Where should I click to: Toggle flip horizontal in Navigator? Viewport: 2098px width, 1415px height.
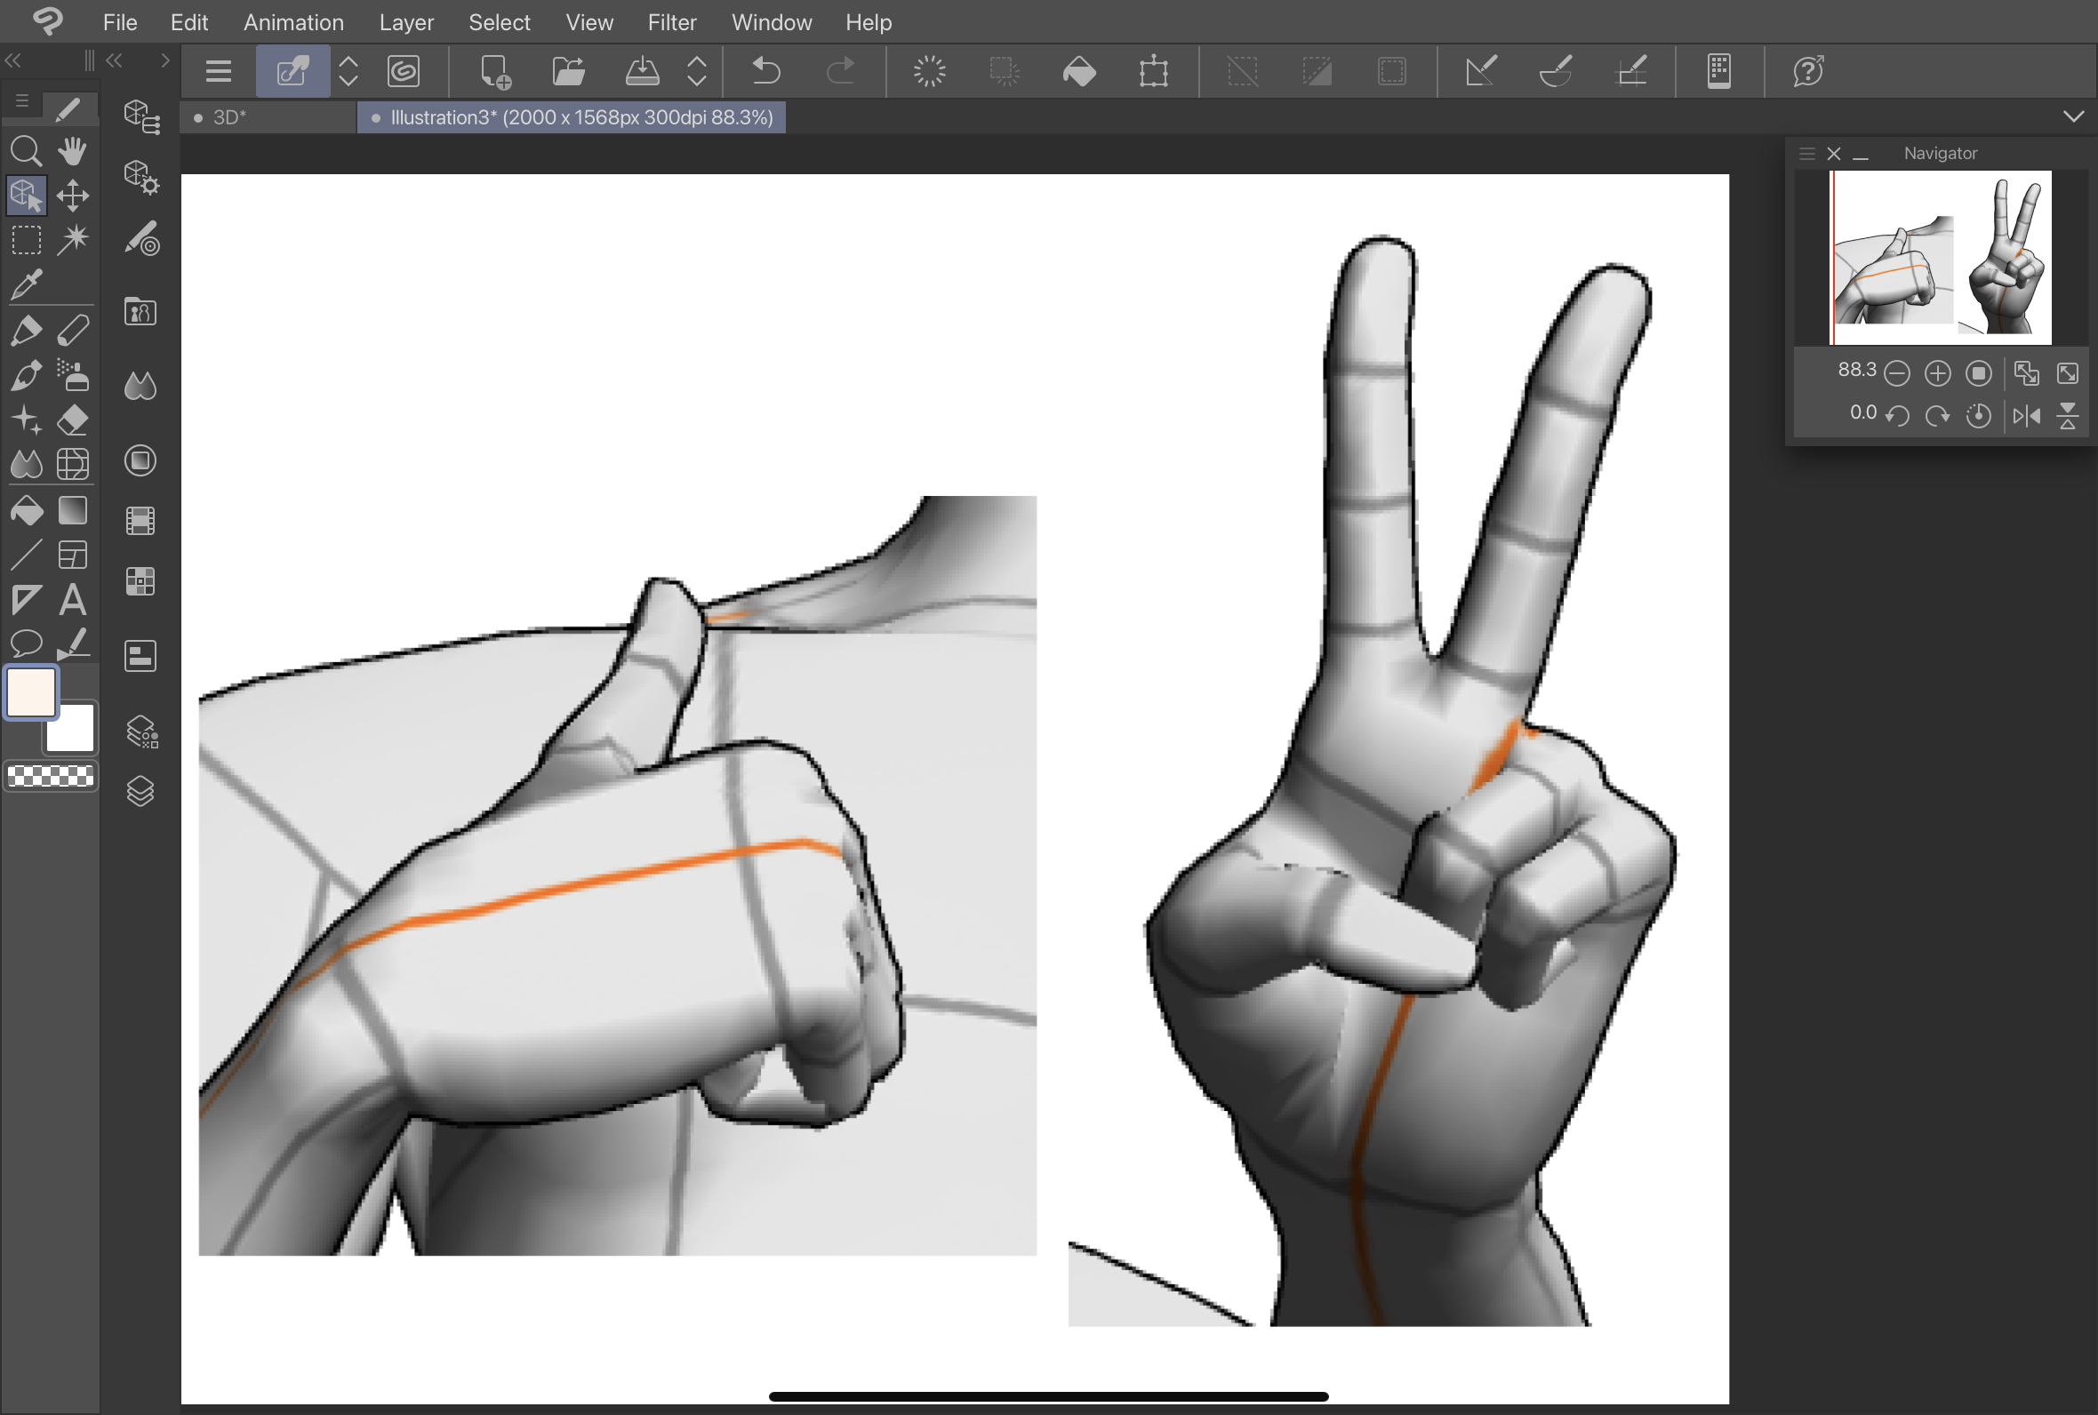[2026, 416]
